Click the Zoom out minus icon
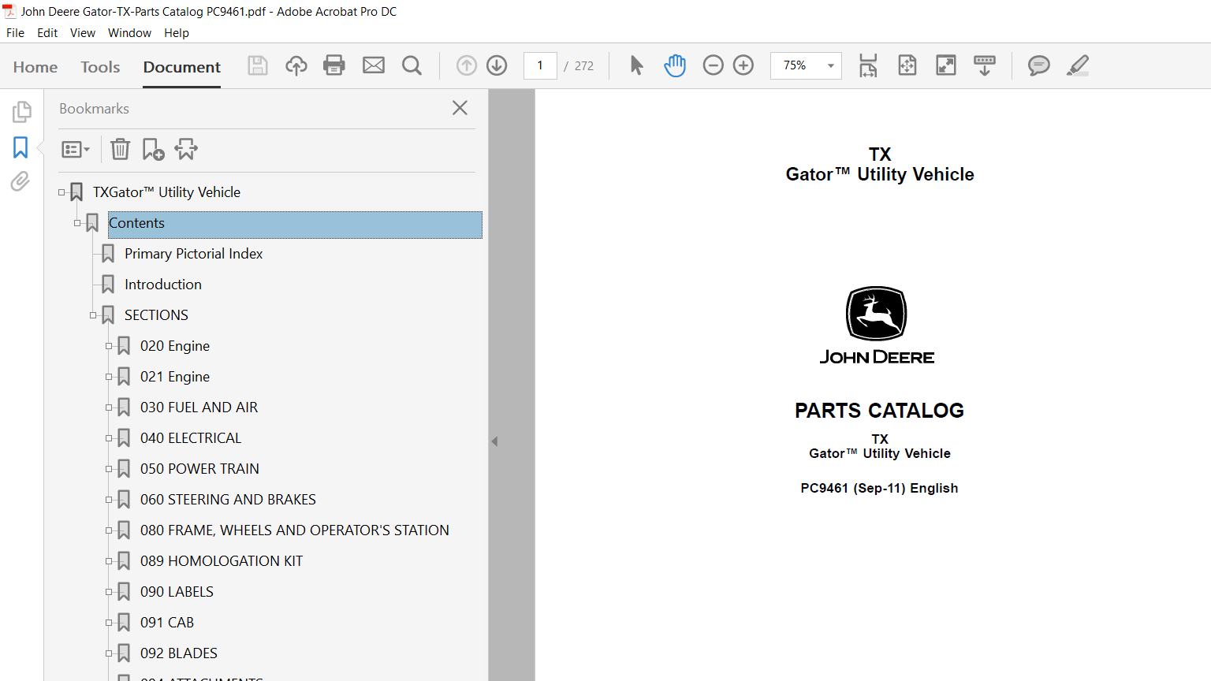This screenshot has height=681, width=1211. pos(713,65)
